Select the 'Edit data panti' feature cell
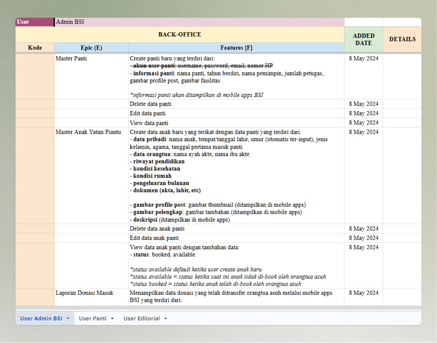The height and width of the screenshot is (343, 437). click(236, 113)
